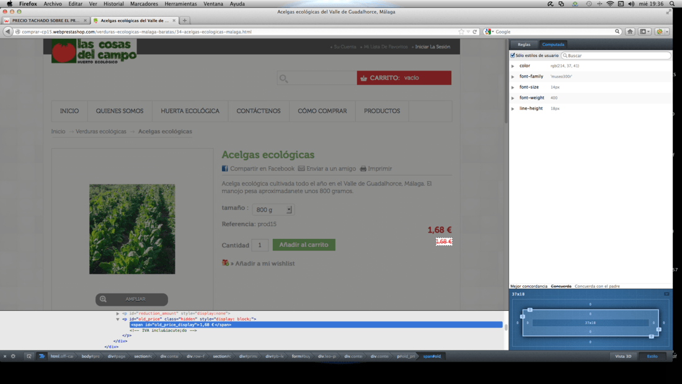Click 'Concuerda con el padre' label
The width and height of the screenshot is (682, 384).
[x=597, y=286]
